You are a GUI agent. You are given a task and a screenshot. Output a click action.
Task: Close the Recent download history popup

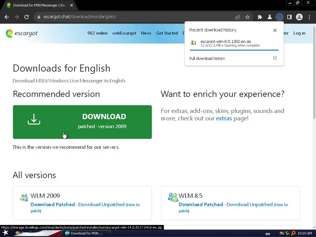tap(275, 30)
